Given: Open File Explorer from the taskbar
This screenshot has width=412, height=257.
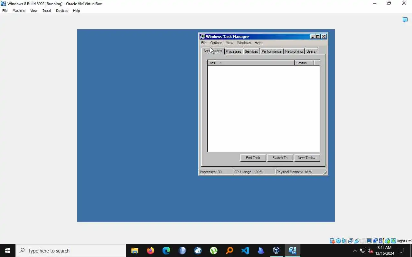Looking at the screenshot, I should point(135,251).
